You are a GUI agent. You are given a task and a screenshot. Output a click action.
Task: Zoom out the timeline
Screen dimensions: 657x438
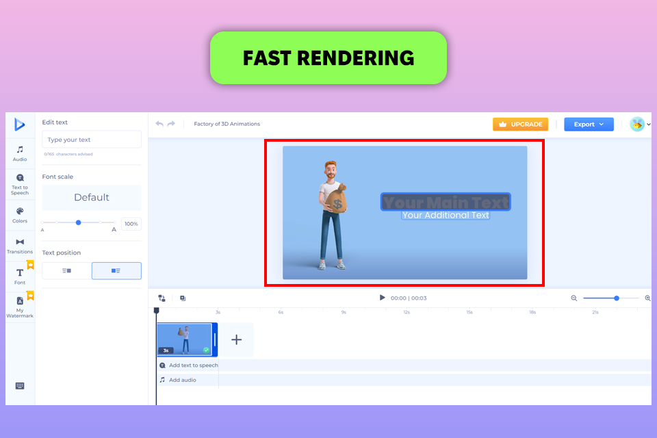coord(574,298)
